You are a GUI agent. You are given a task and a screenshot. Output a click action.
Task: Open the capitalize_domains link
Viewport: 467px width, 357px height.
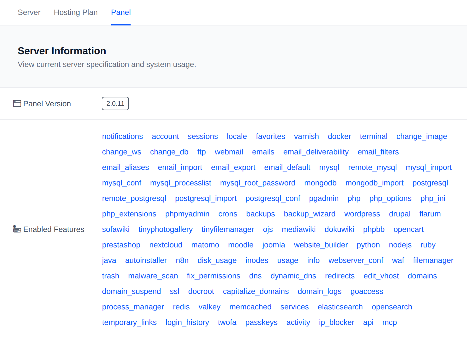pyautogui.click(x=256, y=291)
